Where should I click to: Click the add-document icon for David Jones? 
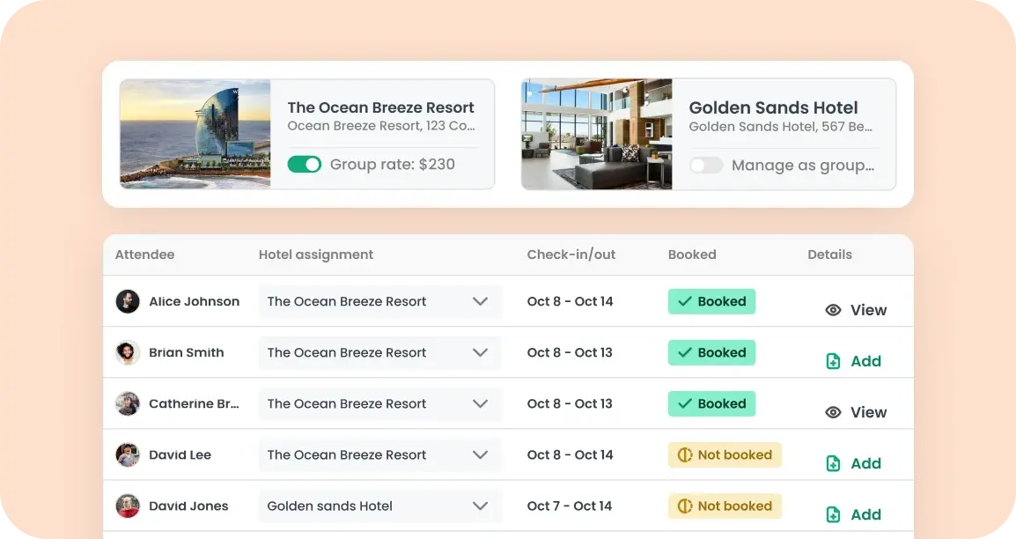(x=833, y=515)
